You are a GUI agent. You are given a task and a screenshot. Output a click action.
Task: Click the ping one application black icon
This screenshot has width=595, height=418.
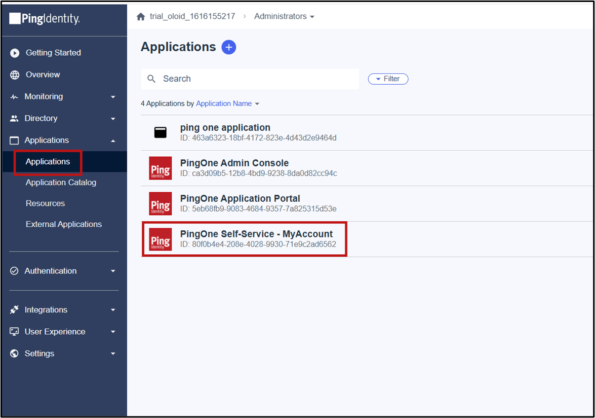[x=160, y=133]
